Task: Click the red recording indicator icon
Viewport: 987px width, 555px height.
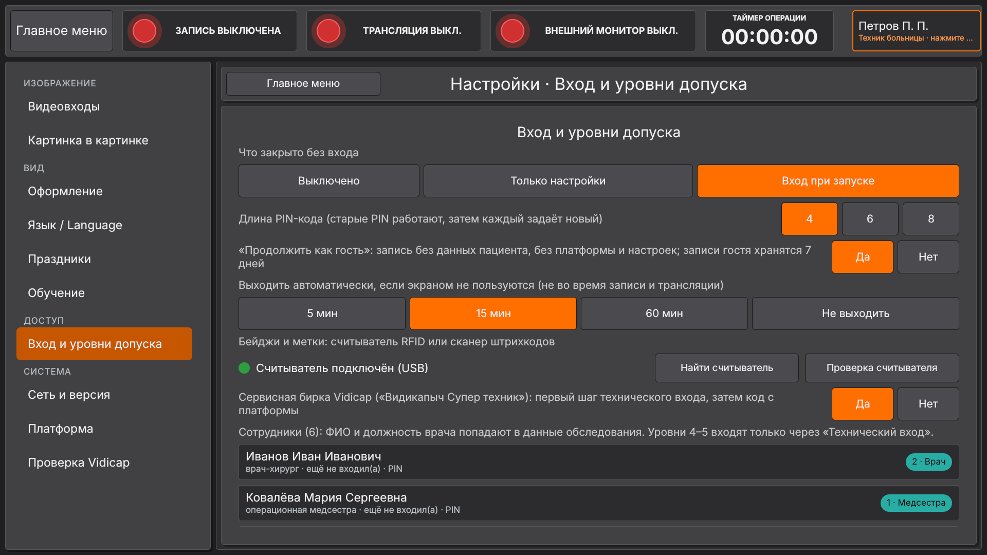Action: point(144,31)
